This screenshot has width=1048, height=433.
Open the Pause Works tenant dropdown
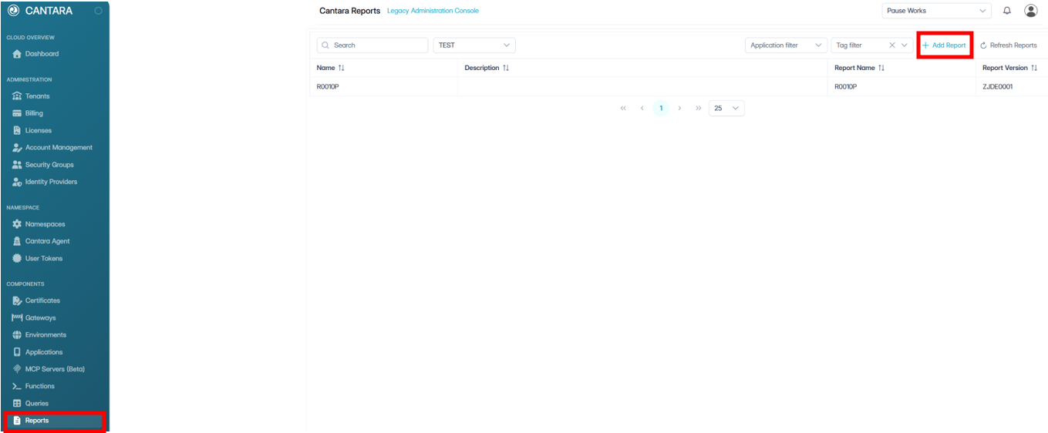937,11
